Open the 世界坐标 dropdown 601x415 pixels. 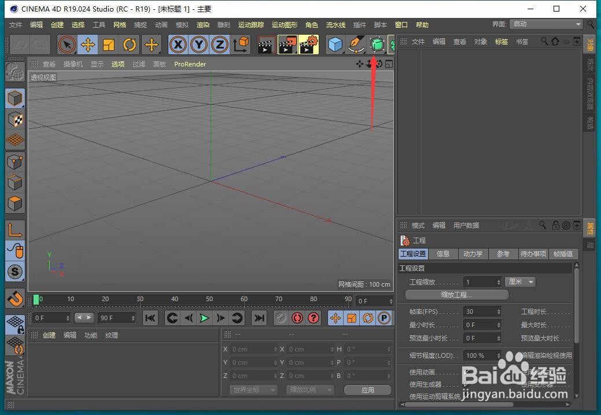pyautogui.click(x=253, y=390)
